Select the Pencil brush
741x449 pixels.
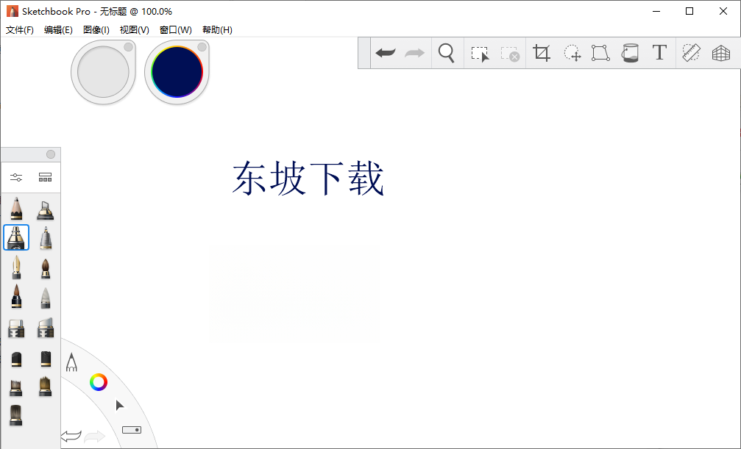(16, 208)
